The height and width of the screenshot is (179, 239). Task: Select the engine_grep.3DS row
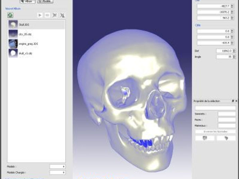tap(37, 44)
